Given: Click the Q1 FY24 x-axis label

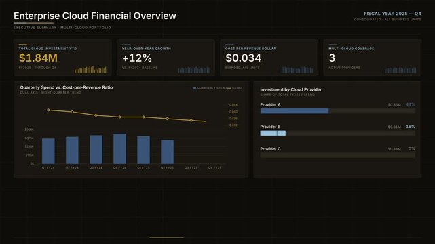Looking at the screenshot, I should pos(48,168).
